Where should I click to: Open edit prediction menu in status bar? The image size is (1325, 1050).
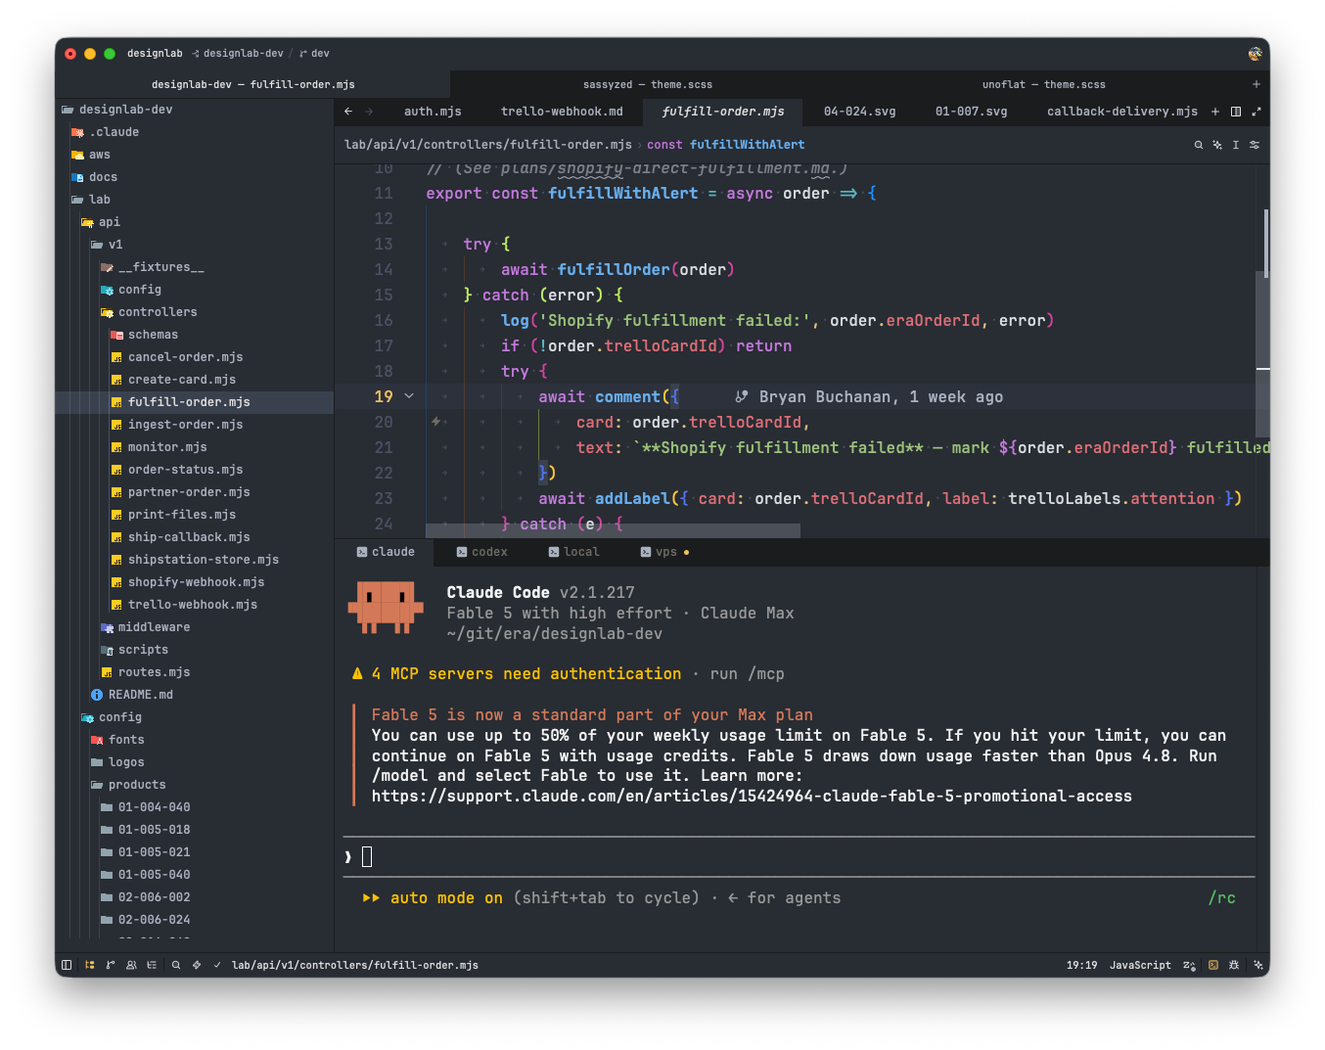1189,965
